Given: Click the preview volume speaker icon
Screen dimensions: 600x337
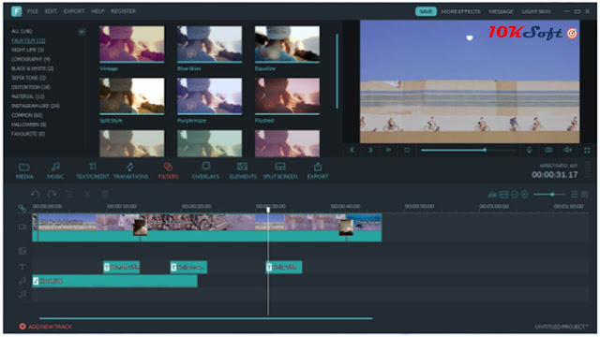Looking at the screenshot, I should [x=568, y=150].
